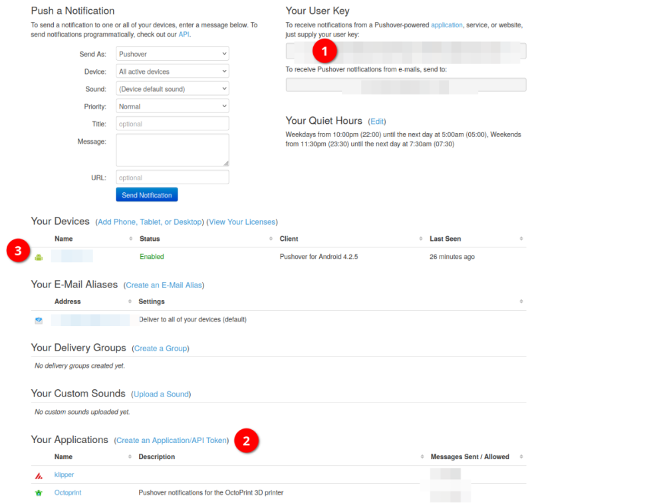Select the Pushover e-mail address field
Viewport: 665px width, 503px height.
point(406,84)
